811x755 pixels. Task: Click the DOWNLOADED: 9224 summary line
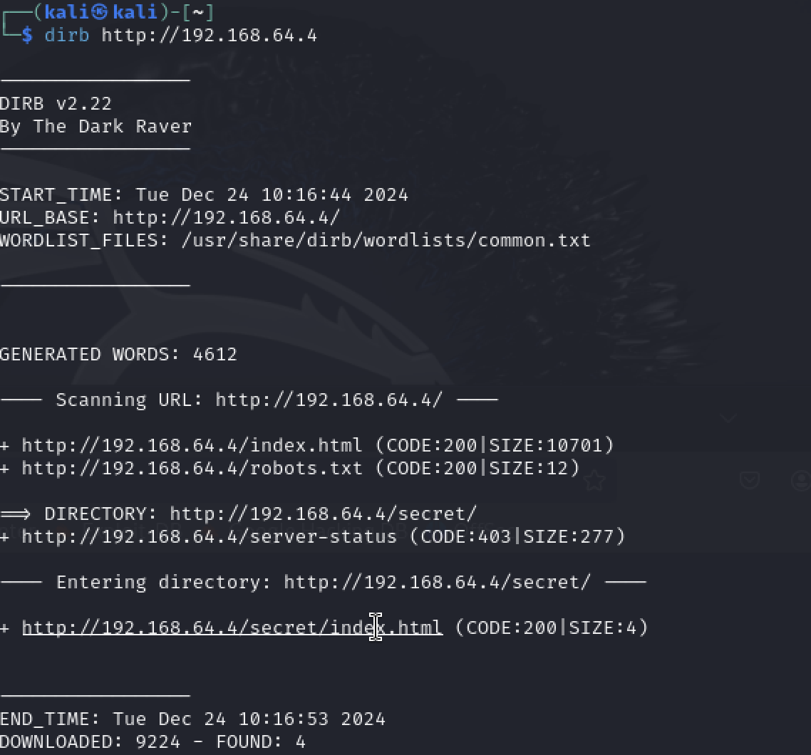point(153,741)
